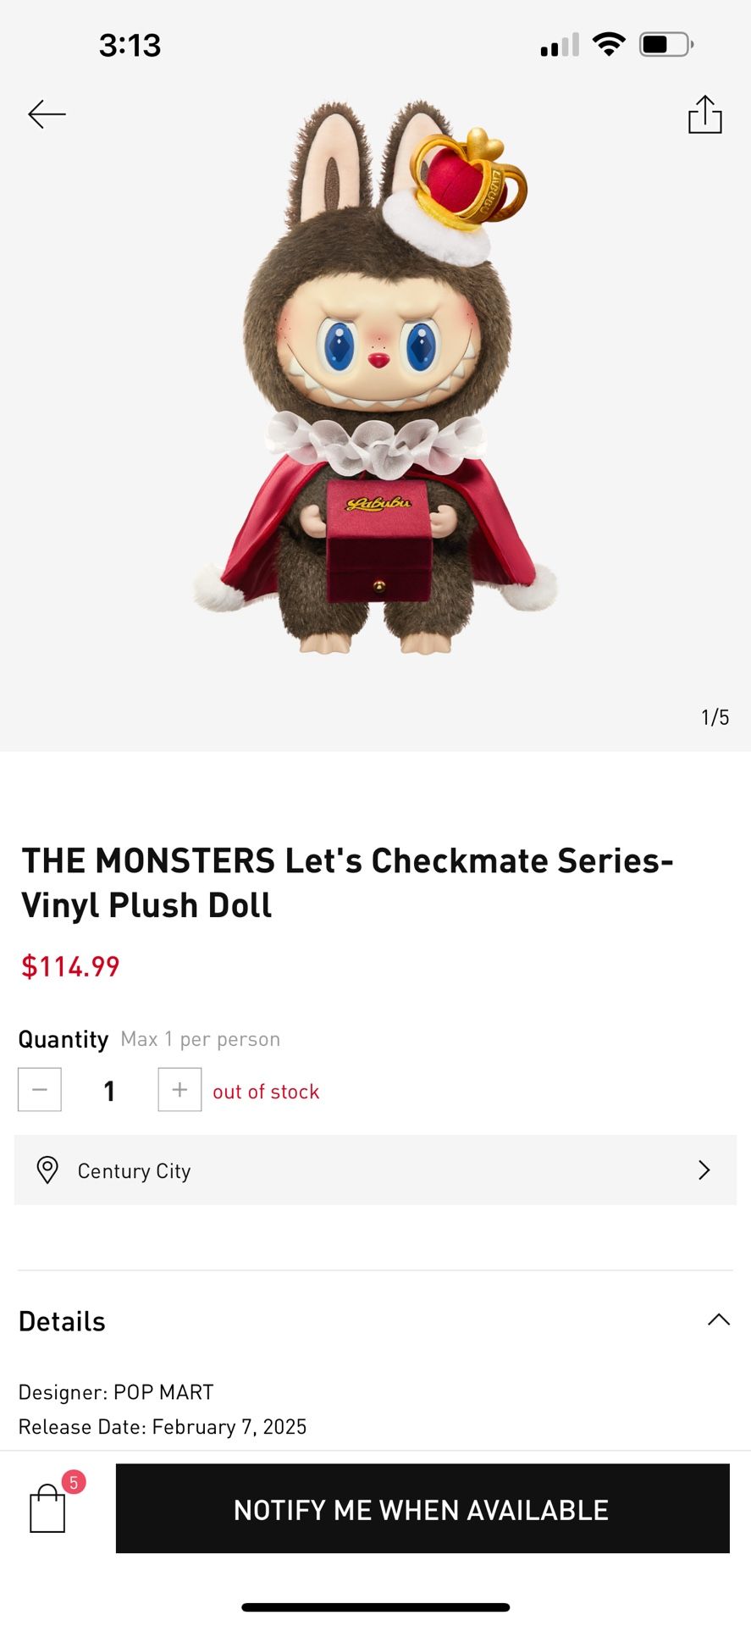The height and width of the screenshot is (1626, 751).
Task: Tap the 1/5 image counter
Action: [715, 717]
